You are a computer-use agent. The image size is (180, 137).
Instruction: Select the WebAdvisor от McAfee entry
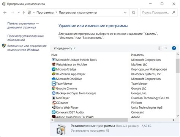(71, 65)
